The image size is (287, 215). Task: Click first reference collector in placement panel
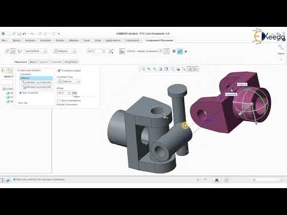[36, 82]
